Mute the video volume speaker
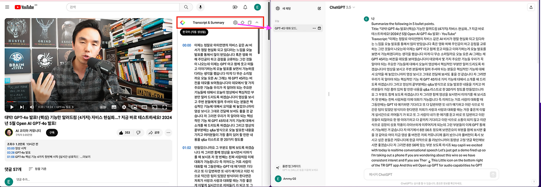Image resolution: width=541 pixels, height=187 pixels. [x=32, y=107]
